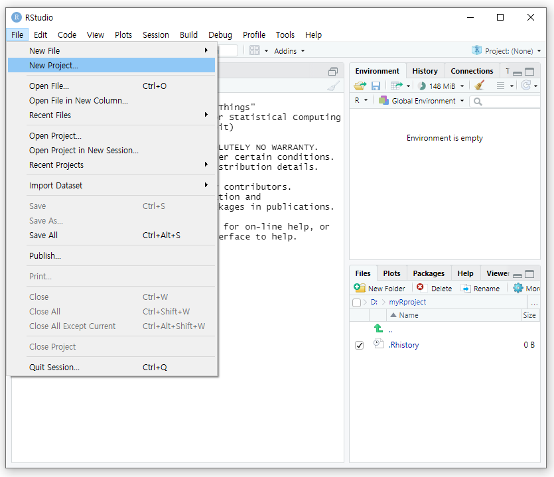
Task: Click the clear console broom icon
Action: [333, 86]
